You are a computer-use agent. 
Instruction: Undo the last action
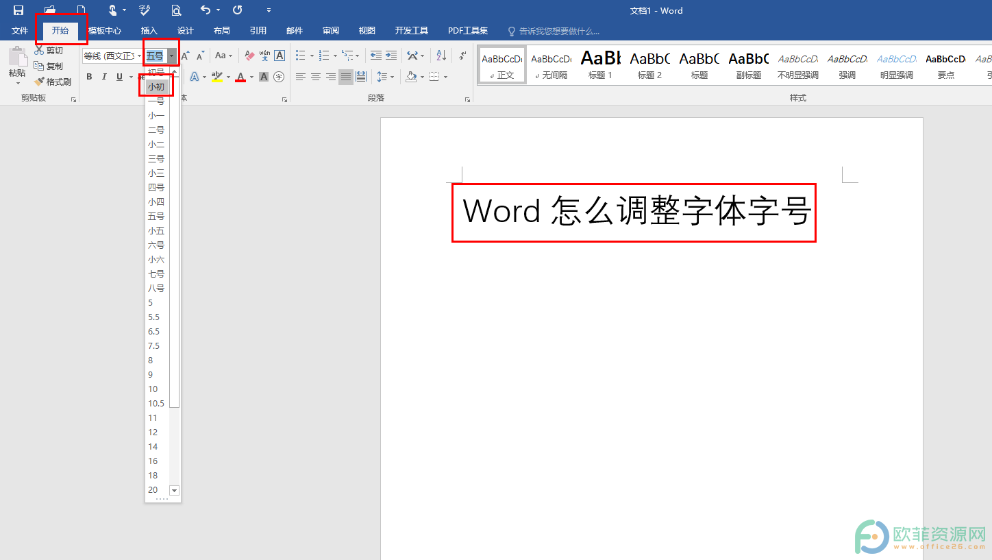click(x=206, y=10)
